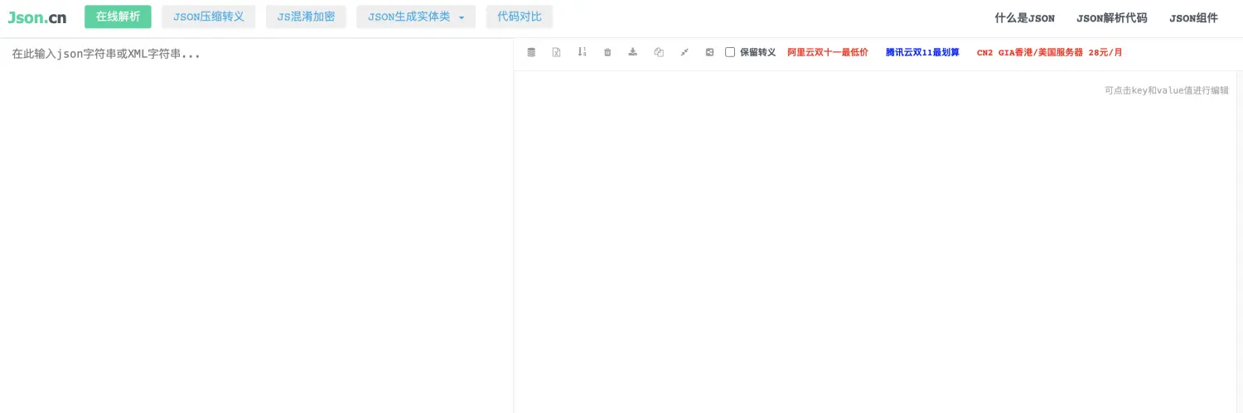Click the compress arrows icon

point(684,52)
